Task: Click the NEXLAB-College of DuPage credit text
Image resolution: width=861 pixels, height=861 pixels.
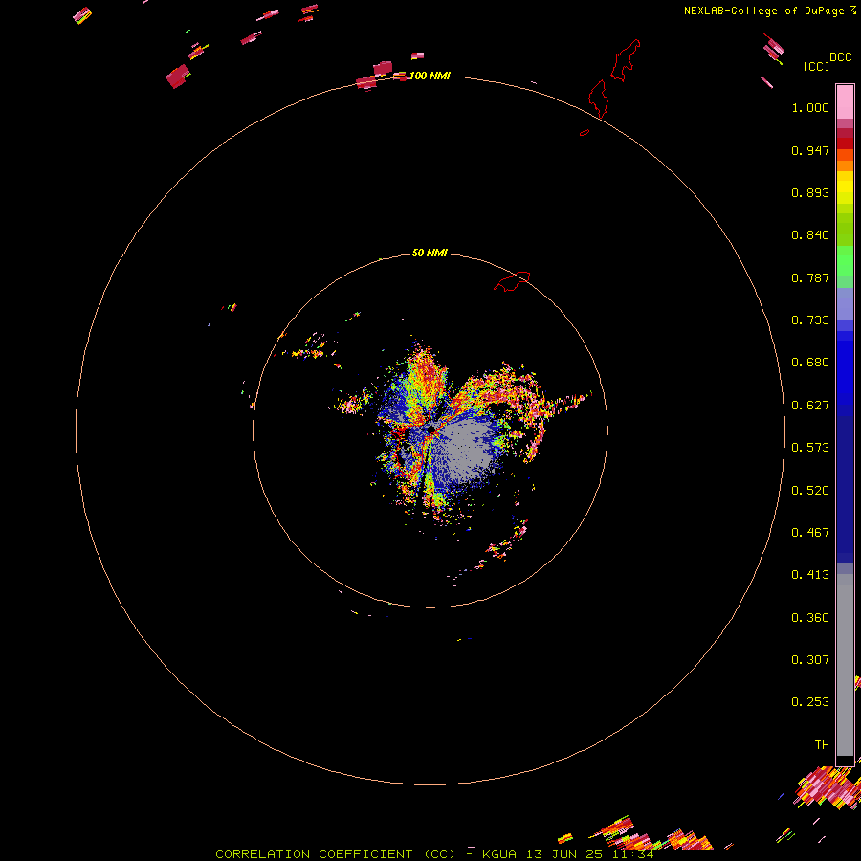Action: (763, 11)
